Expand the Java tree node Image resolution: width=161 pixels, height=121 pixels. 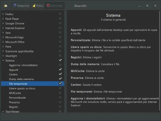tap(3, 32)
